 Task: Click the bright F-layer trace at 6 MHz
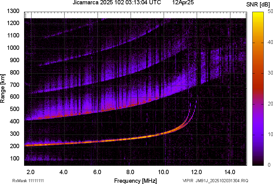97,141
